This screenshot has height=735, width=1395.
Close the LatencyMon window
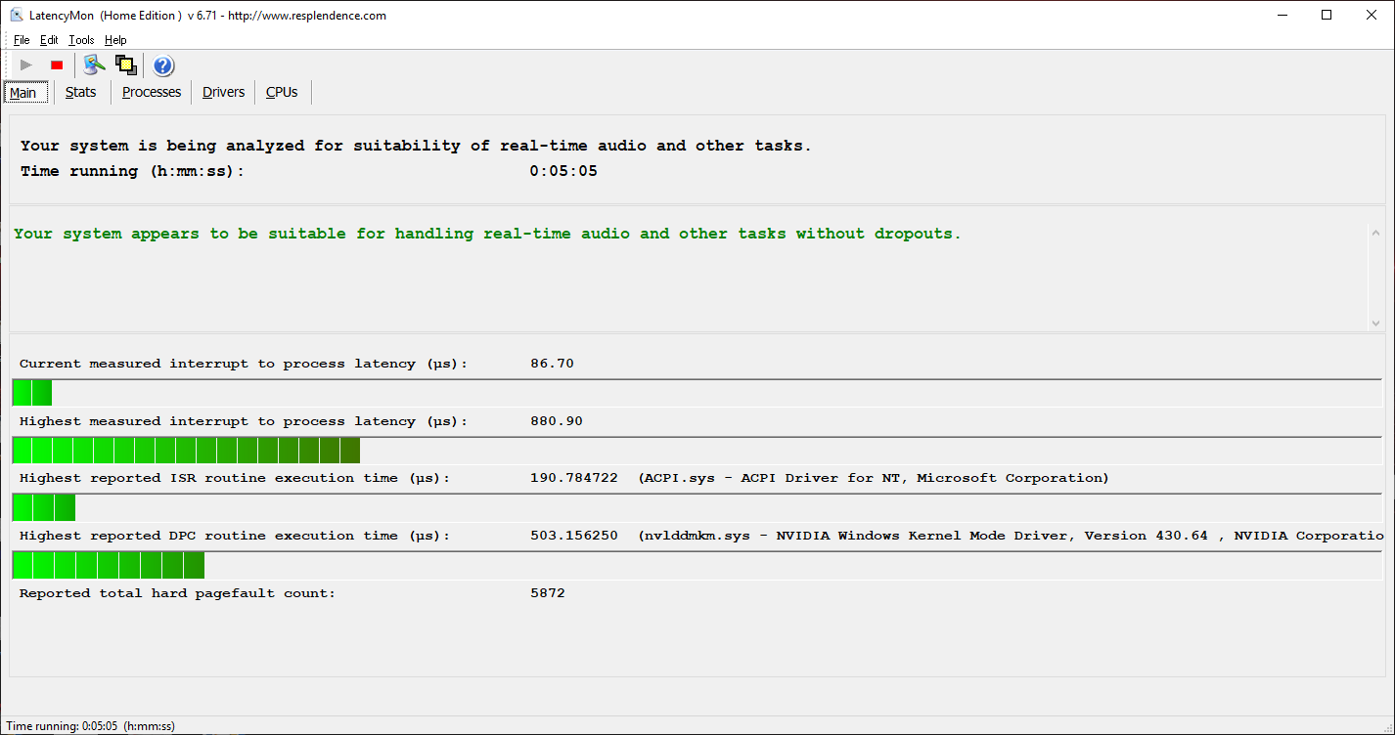click(x=1372, y=16)
